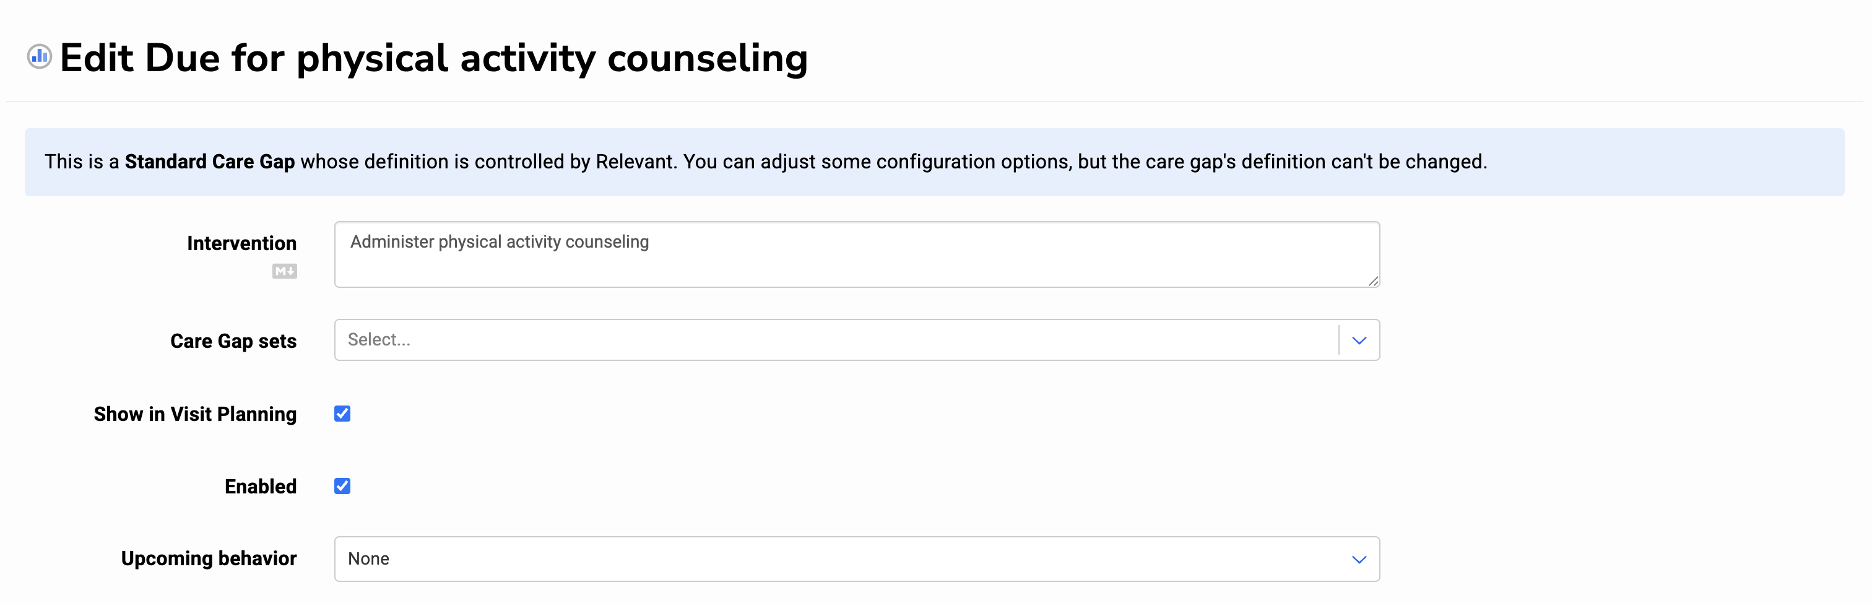Click the Markdown icon under Intervention label

point(284,272)
